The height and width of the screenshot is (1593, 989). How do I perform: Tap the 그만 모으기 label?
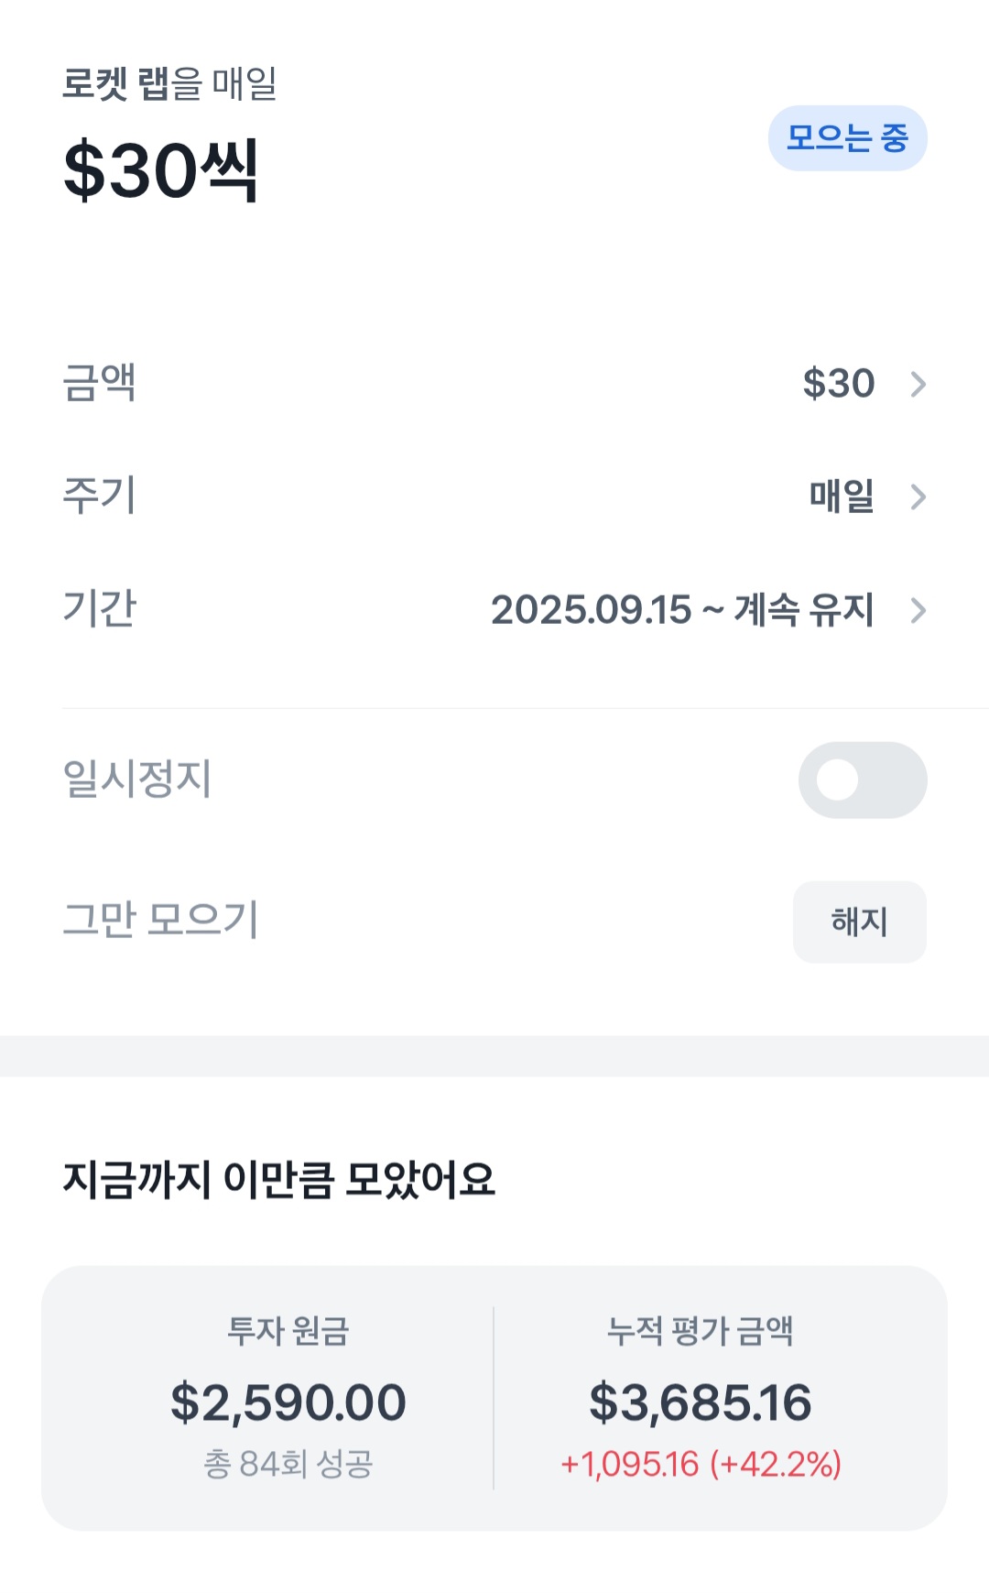[160, 919]
